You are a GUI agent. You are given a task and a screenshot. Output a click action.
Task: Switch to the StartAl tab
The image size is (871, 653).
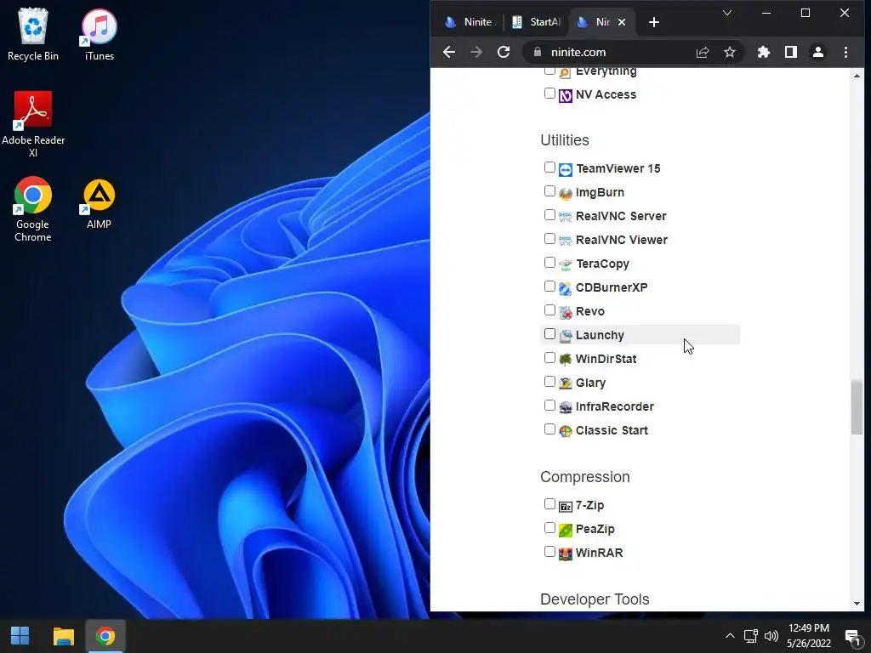click(x=537, y=22)
